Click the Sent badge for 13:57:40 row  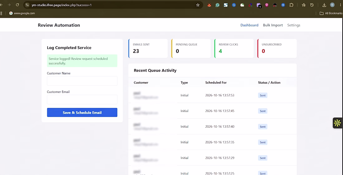(x=263, y=127)
